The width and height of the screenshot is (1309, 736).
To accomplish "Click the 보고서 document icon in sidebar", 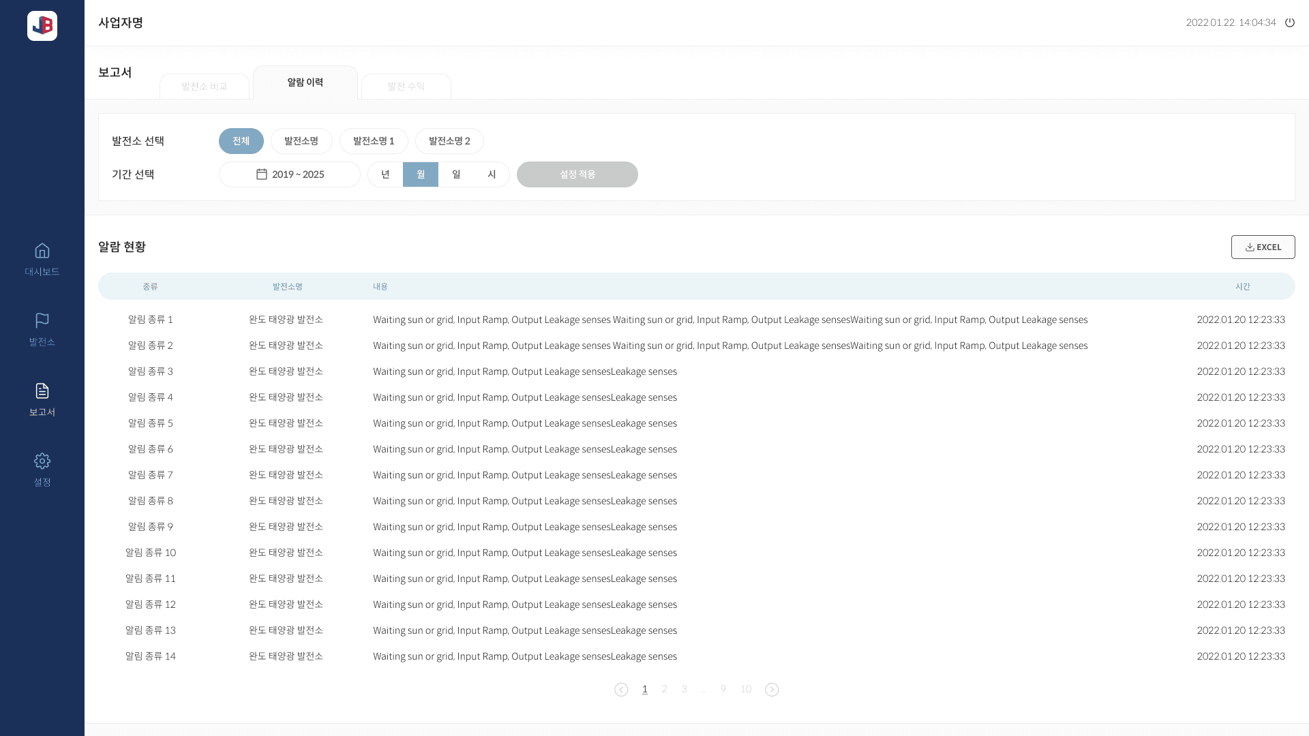I will click(42, 391).
